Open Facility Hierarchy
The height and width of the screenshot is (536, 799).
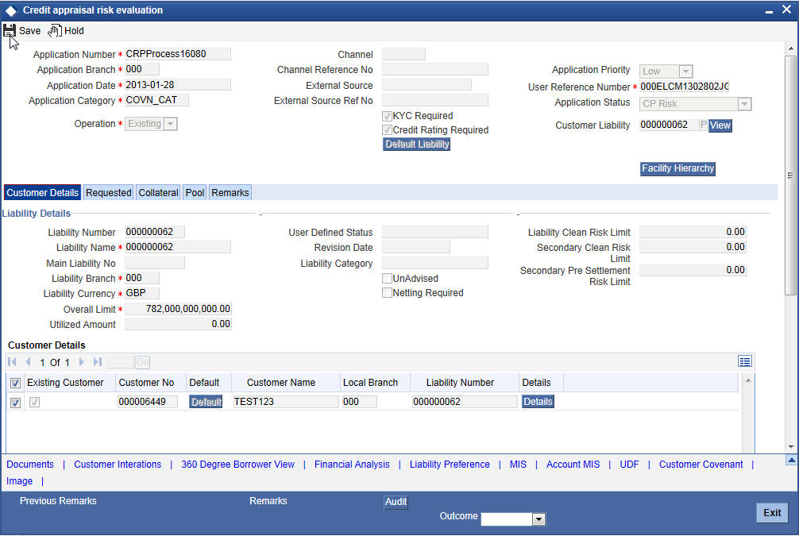tap(677, 168)
